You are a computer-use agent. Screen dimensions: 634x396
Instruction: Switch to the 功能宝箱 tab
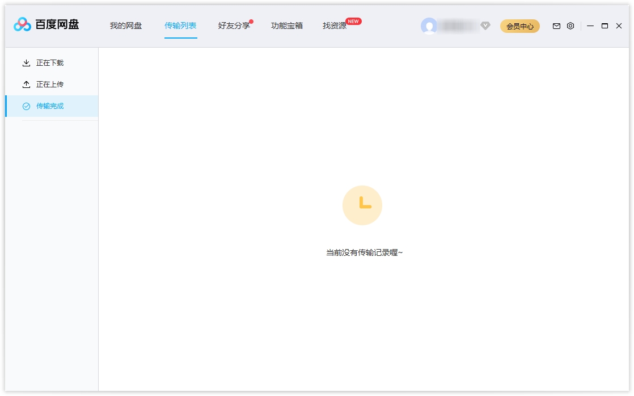[287, 26]
